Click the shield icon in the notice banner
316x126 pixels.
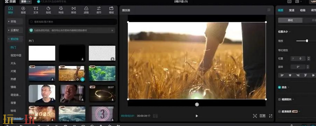(x=31, y=30)
